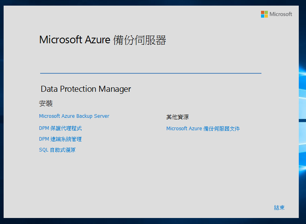306x224 pixels.
Task: Click the word Manager in the DPM heading
Action: (x=114, y=89)
